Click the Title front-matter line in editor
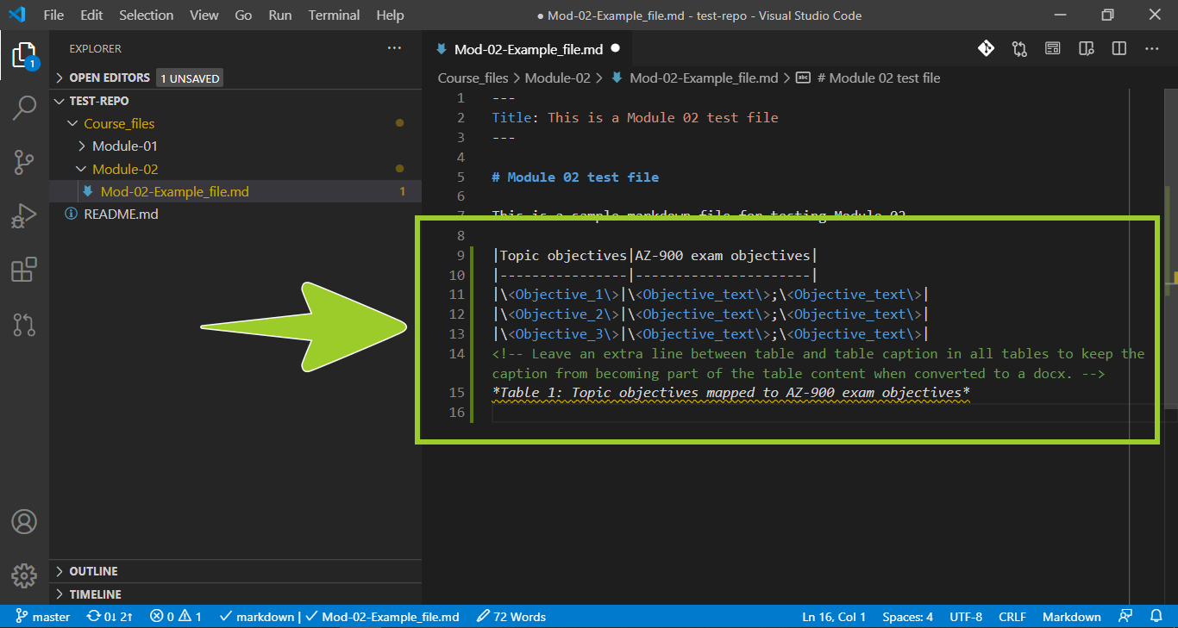1178x628 pixels. pos(636,117)
